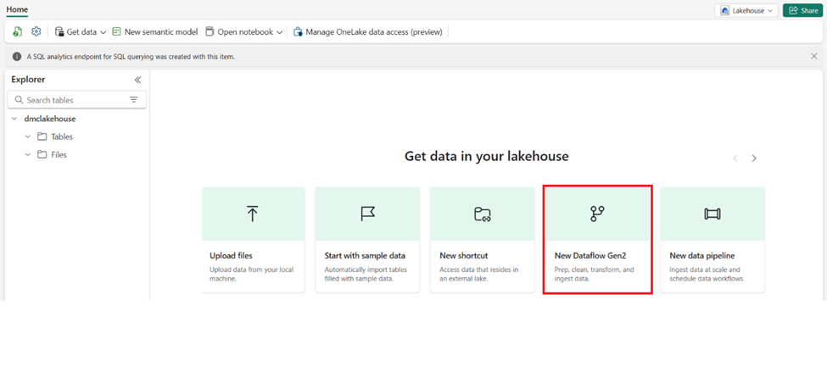Screen dimensions: 827x389
Task: Expand the Files folder chevron
Action: [x=28, y=154]
